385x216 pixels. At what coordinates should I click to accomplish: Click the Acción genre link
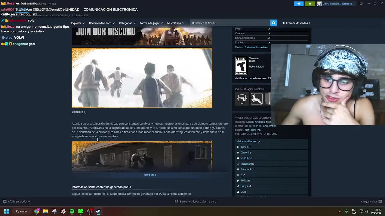pyautogui.click(x=250, y=122)
